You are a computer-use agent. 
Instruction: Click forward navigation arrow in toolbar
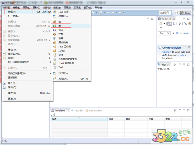(120, 13)
